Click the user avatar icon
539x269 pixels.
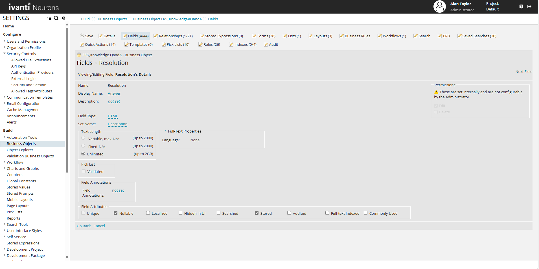coord(439,6)
